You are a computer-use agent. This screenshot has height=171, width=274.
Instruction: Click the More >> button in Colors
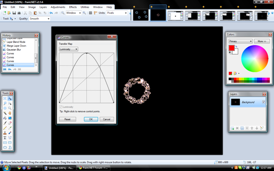261,41
